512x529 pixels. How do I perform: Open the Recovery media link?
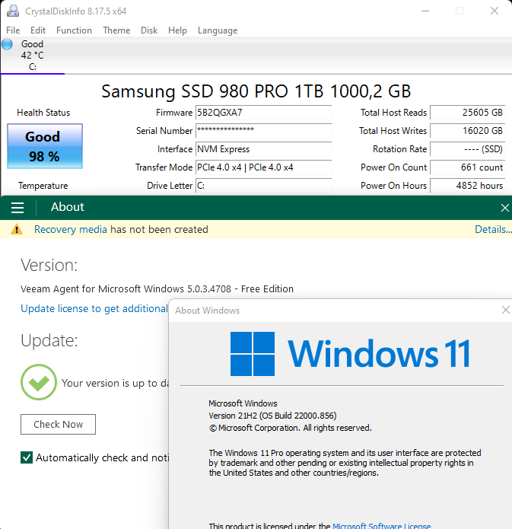(71, 229)
